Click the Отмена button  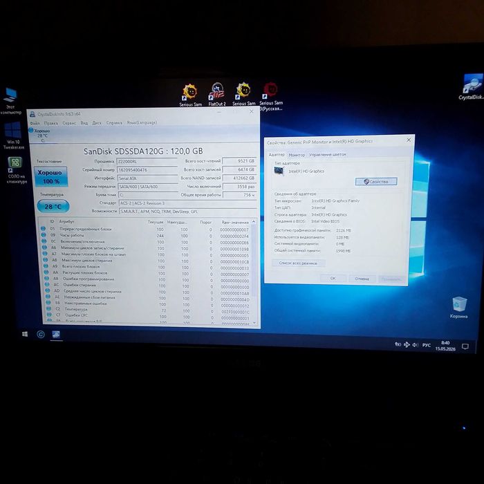pos(362,279)
